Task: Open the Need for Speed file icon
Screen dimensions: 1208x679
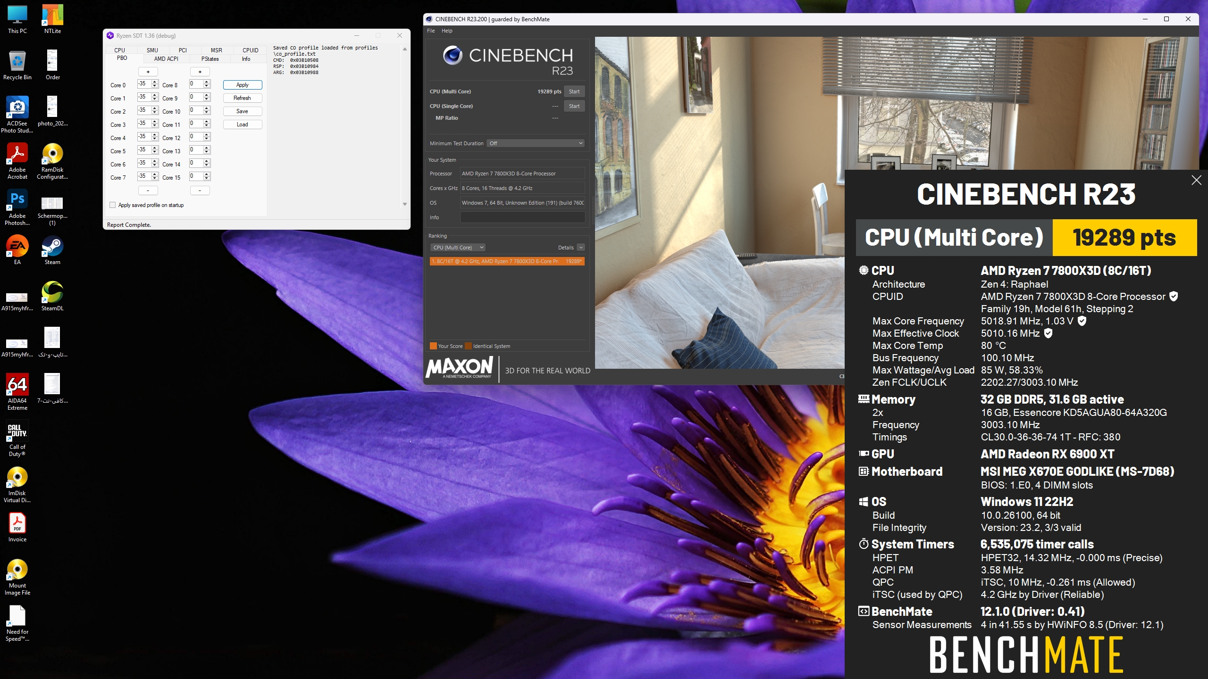Action: click(x=17, y=623)
